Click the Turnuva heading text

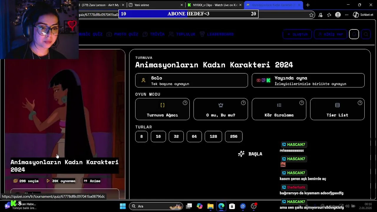pyautogui.click(x=144, y=58)
